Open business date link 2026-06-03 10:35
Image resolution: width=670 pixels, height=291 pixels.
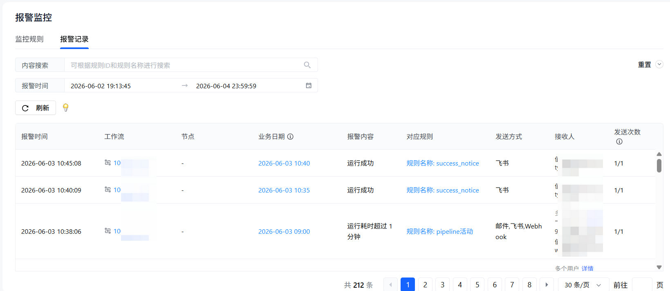pyautogui.click(x=284, y=190)
